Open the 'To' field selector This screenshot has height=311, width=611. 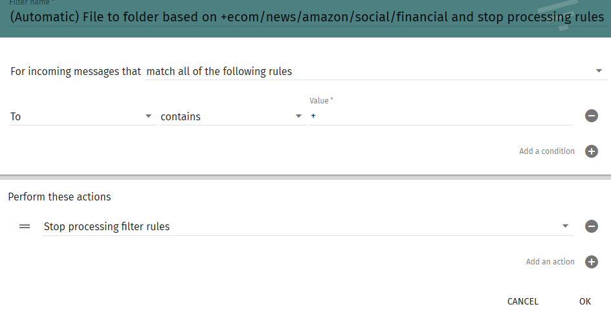82,117
